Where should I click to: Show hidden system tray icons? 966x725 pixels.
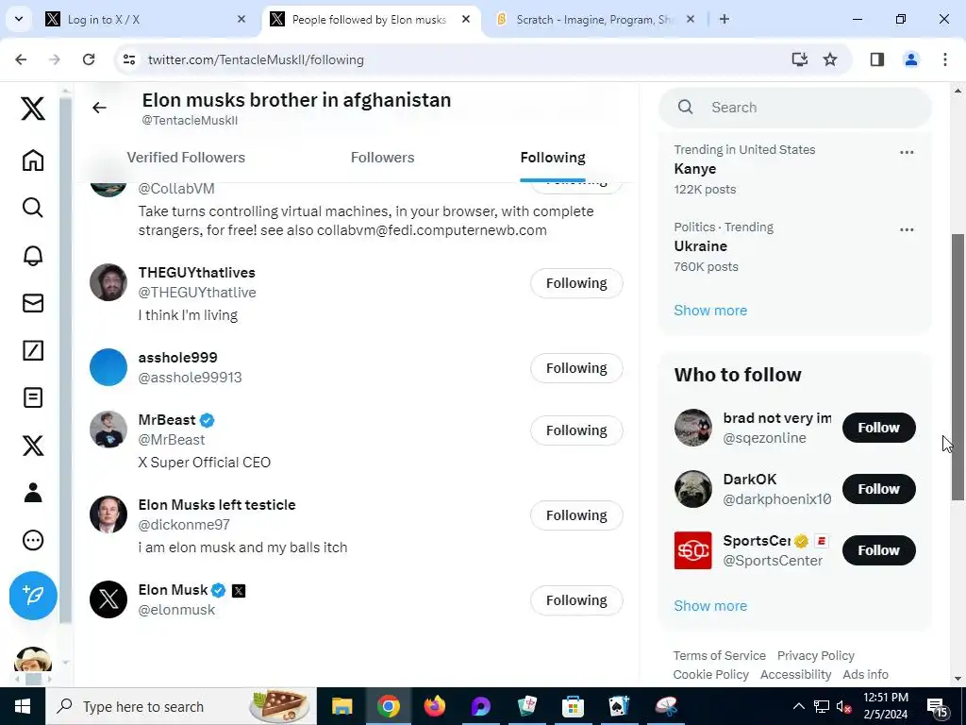[x=798, y=706]
